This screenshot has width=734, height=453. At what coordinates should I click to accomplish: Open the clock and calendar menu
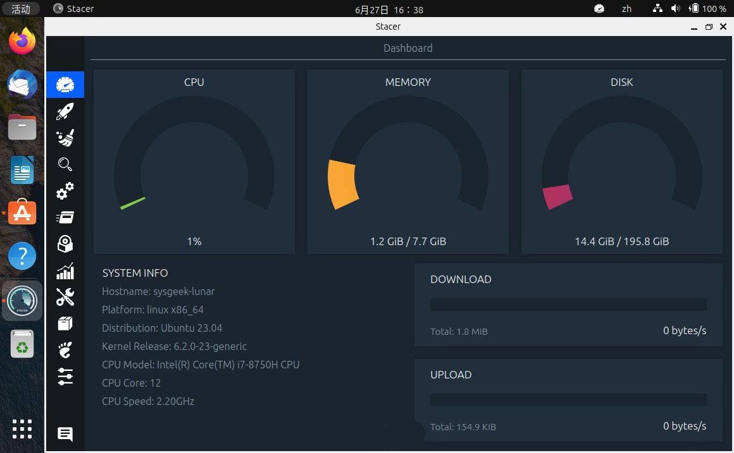(389, 9)
